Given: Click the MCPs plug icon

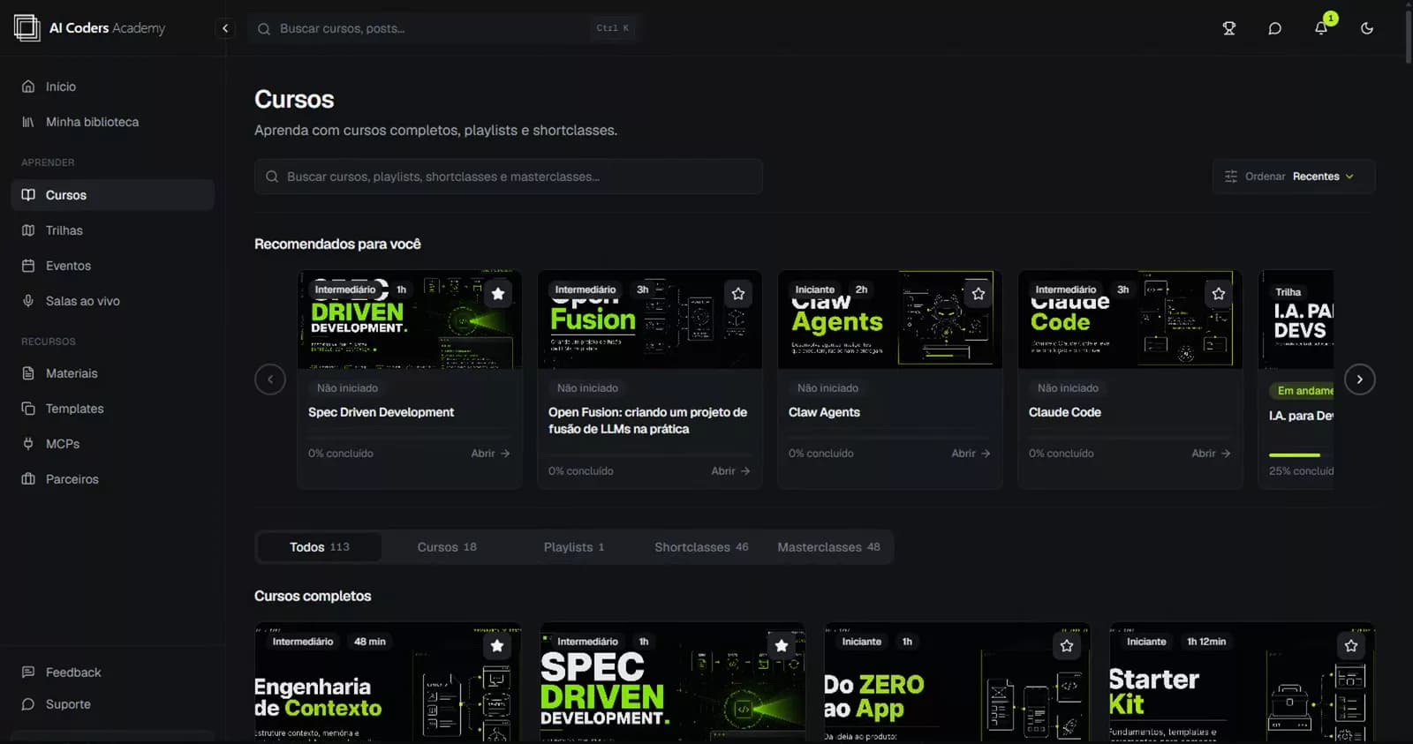Looking at the screenshot, I should tap(28, 444).
